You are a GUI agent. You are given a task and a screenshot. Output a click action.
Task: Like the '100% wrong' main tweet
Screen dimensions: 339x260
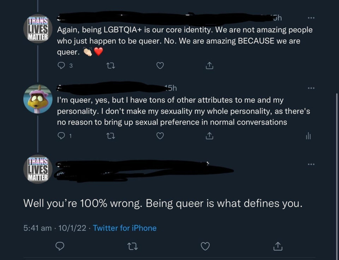click(x=205, y=246)
